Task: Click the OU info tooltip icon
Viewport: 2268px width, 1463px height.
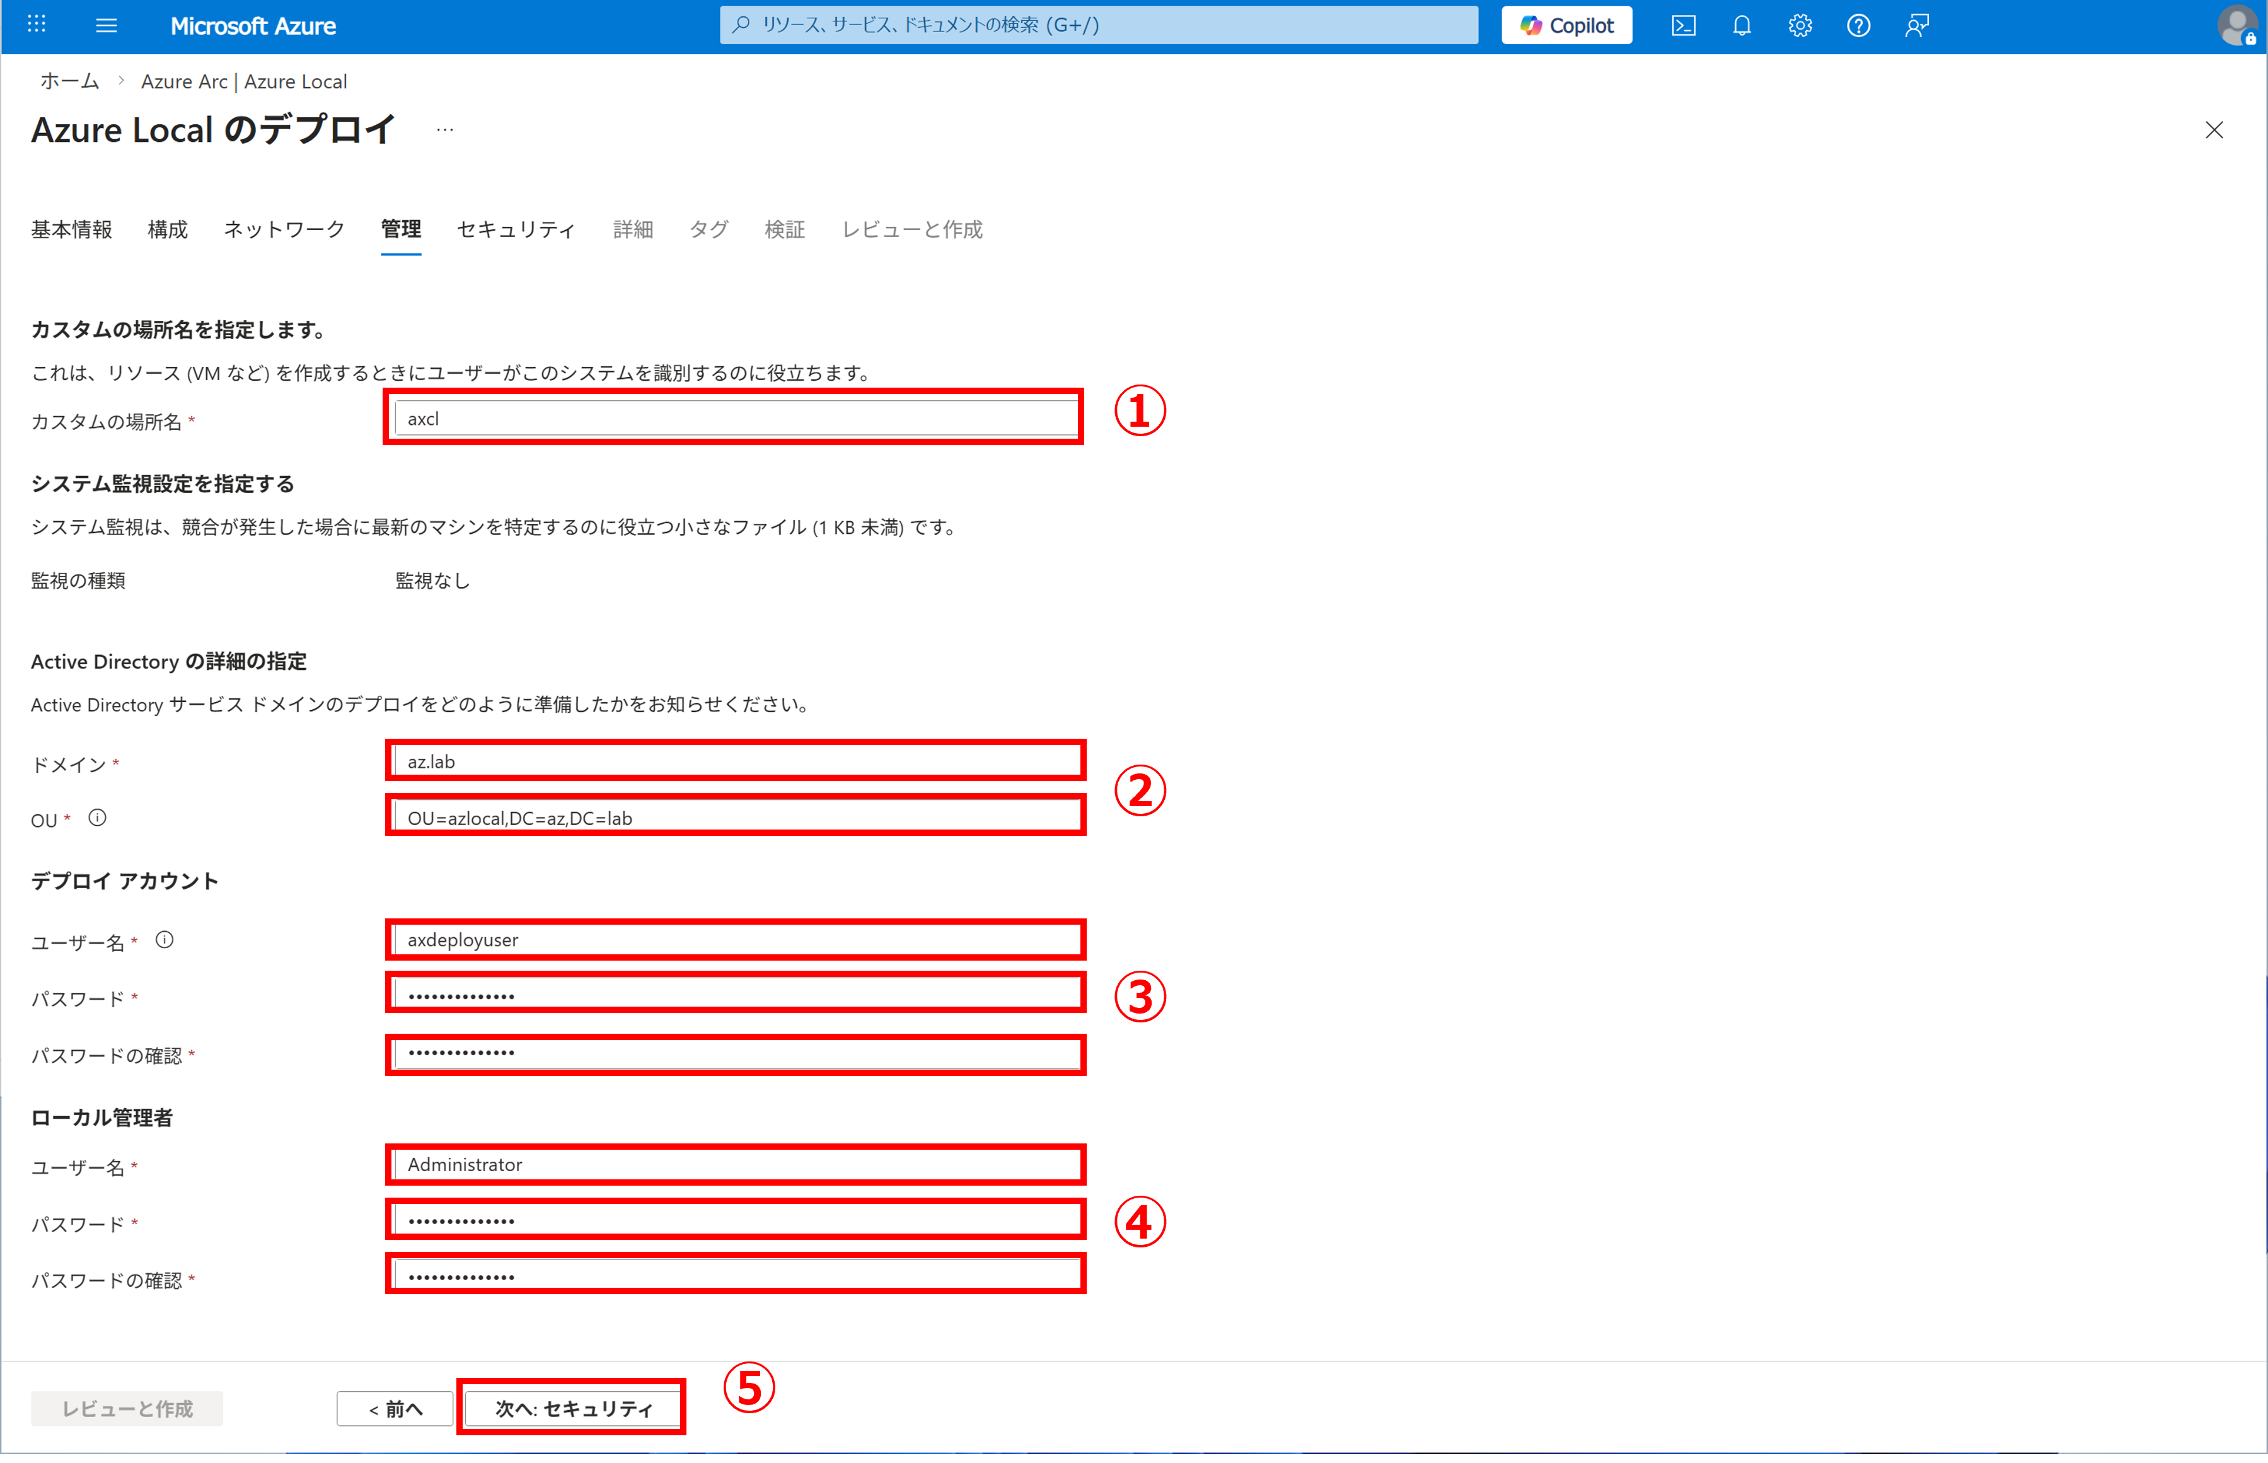Action: coord(97,818)
